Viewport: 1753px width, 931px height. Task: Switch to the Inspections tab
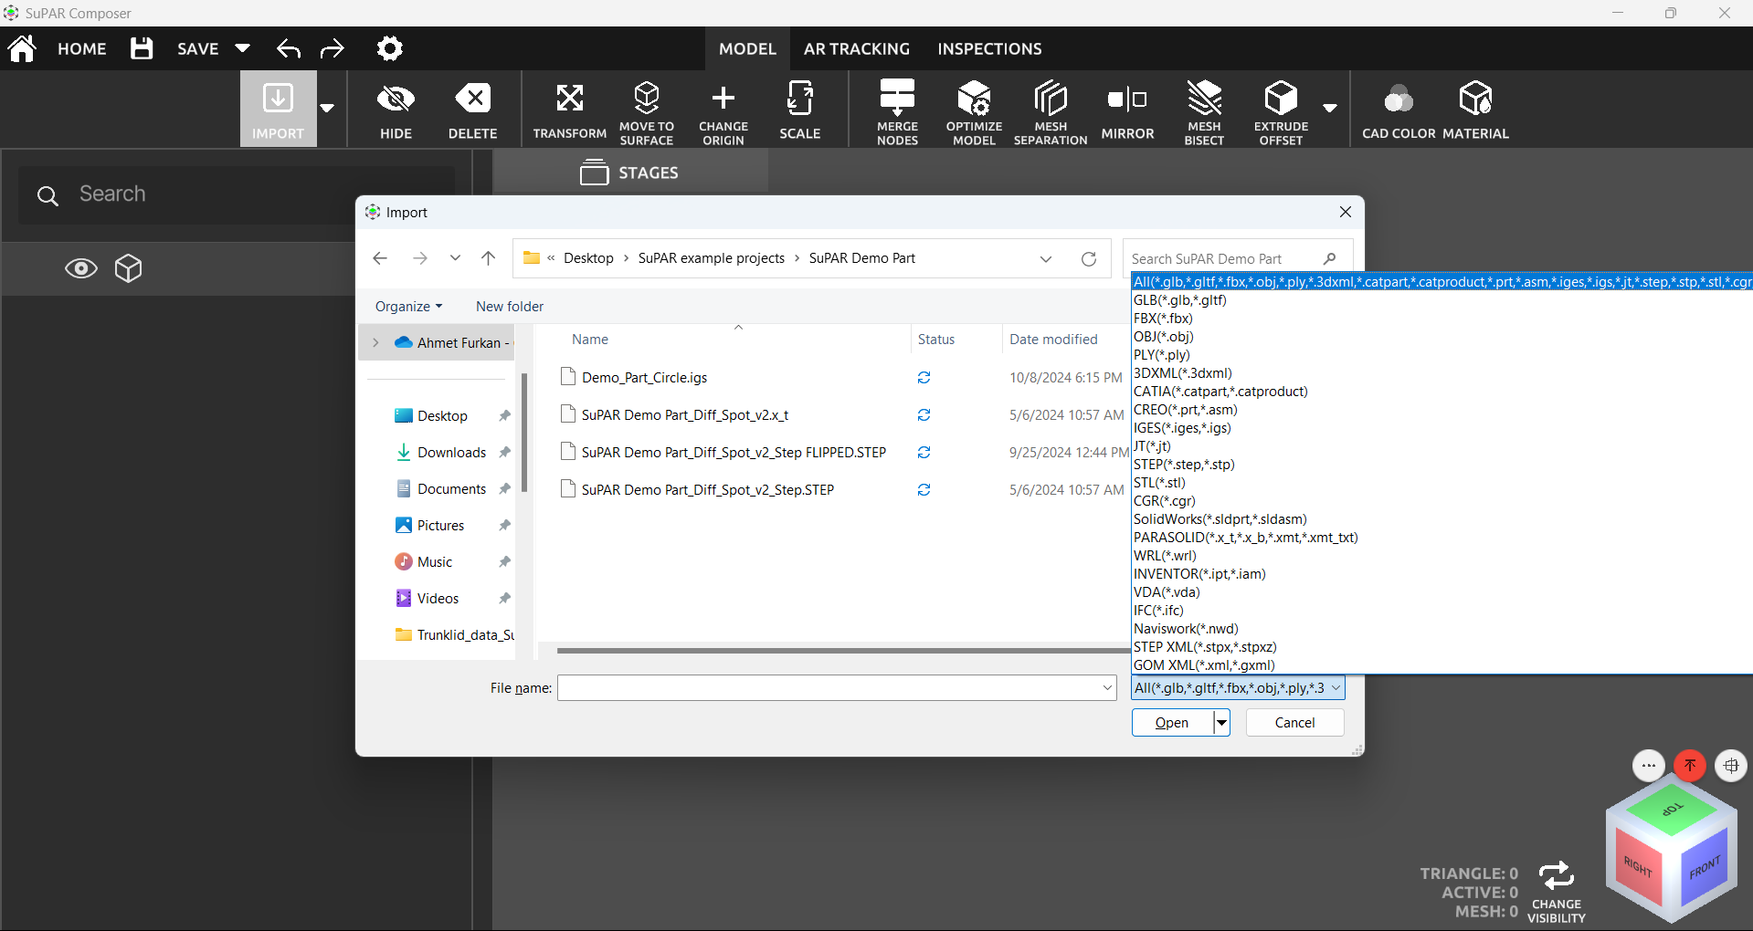pos(989,49)
